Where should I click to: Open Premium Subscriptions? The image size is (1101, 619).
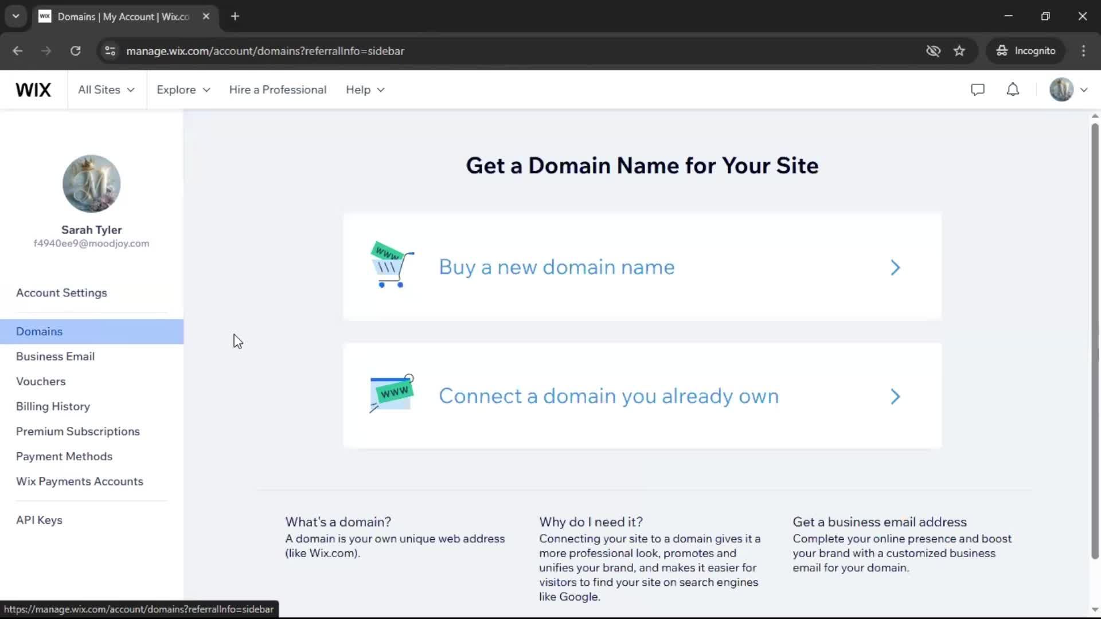pyautogui.click(x=78, y=432)
